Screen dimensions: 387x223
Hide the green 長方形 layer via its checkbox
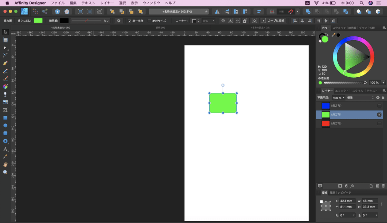click(x=379, y=114)
